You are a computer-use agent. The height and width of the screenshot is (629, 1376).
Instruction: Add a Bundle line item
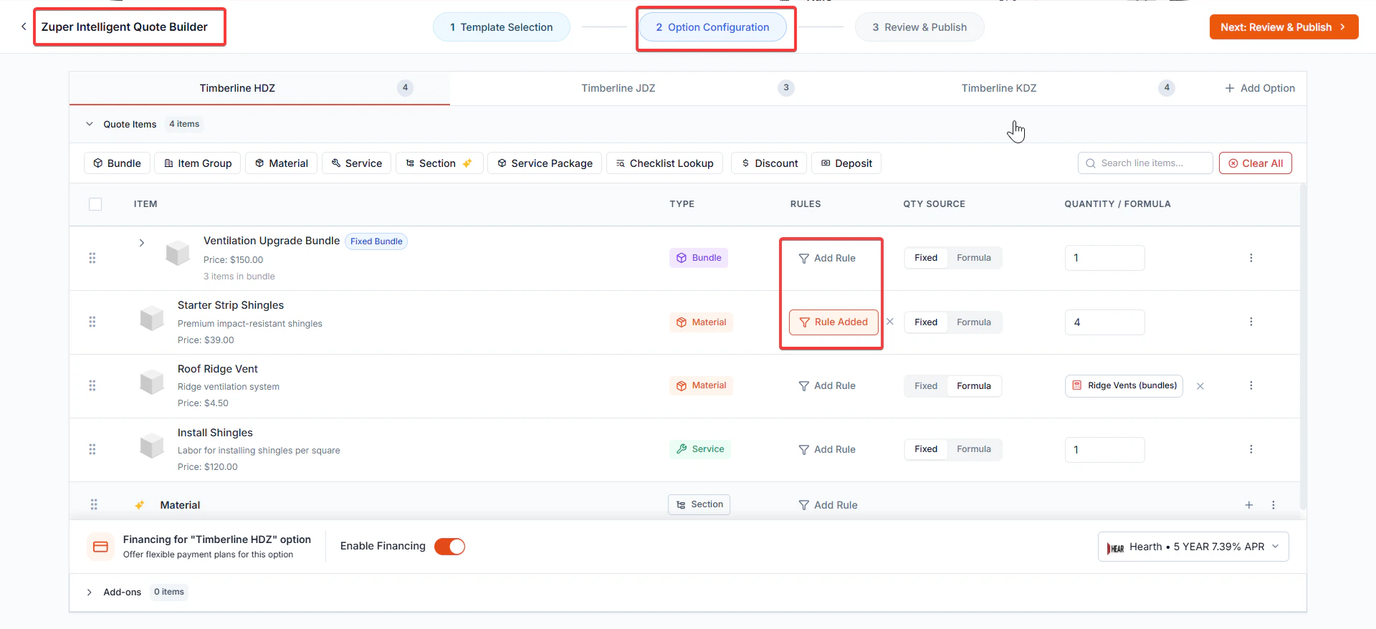click(117, 163)
